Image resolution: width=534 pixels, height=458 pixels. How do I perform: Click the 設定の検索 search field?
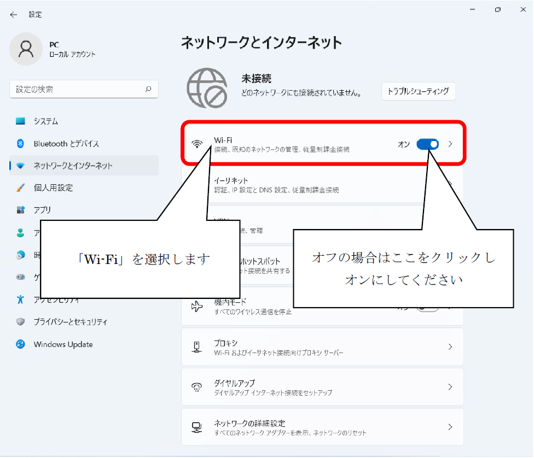[77, 89]
